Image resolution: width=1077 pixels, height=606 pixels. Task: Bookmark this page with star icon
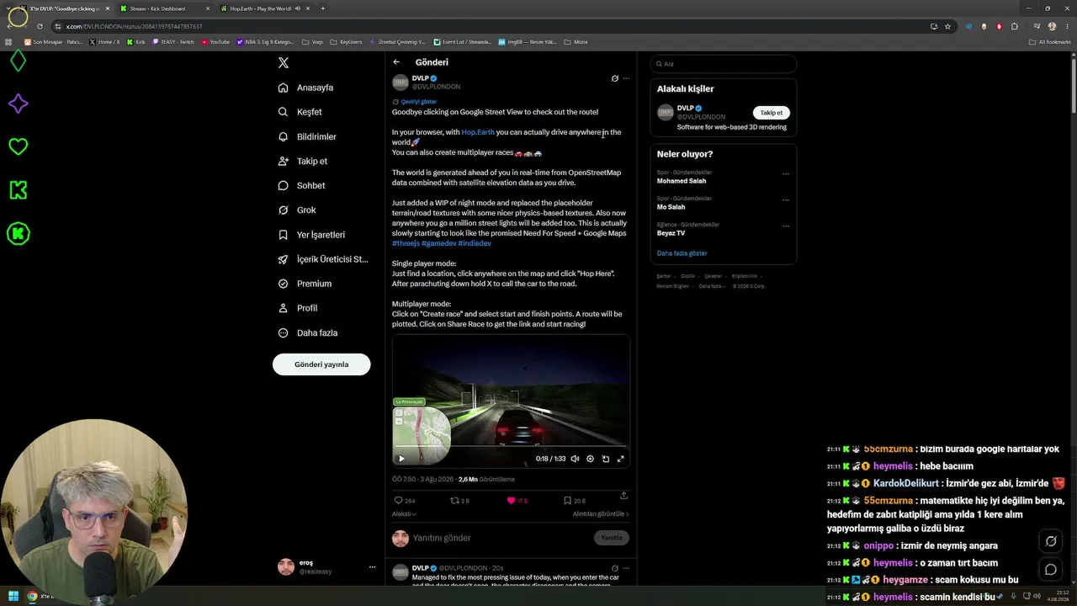[x=947, y=26]
